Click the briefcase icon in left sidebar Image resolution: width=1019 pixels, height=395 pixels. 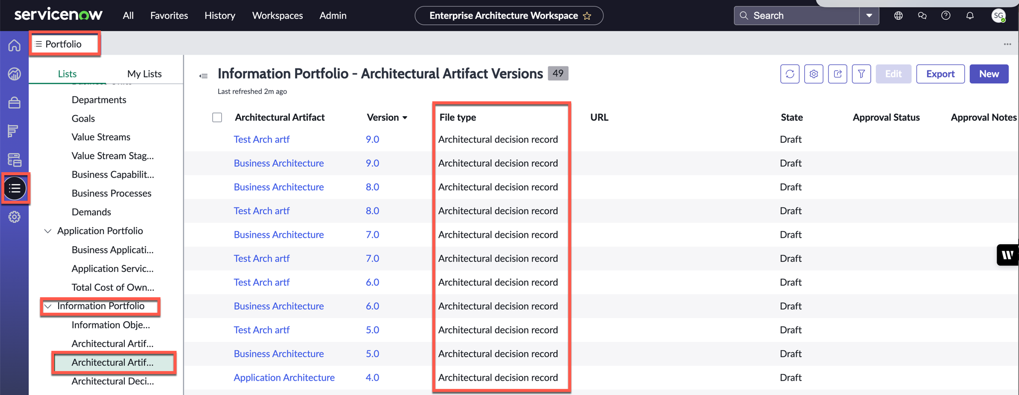(14, 103)
